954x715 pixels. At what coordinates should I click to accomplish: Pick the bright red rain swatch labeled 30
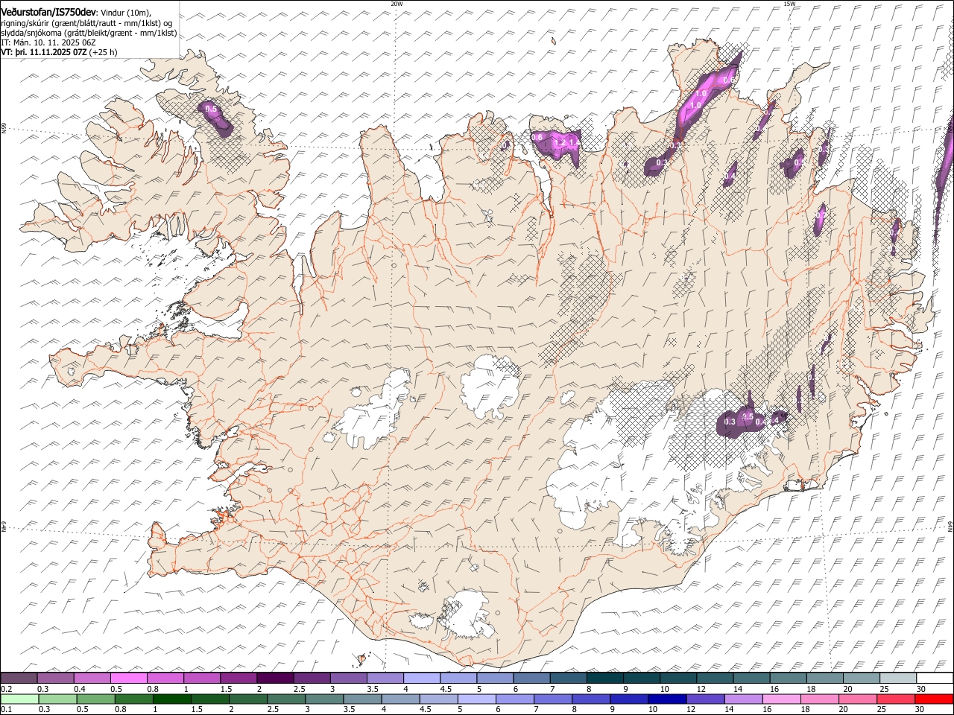pyautogui.click(x=934, y=699)
